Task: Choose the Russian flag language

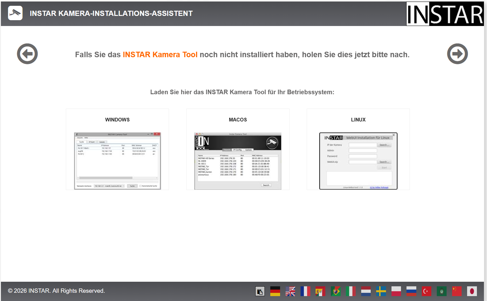Action: tap(411, 291)
